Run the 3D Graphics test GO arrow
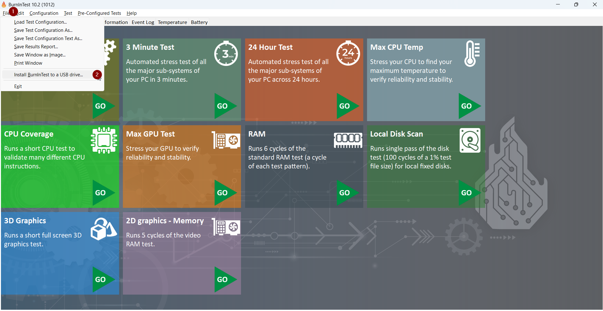Viewport: 603px width, 311px height. 103,279
